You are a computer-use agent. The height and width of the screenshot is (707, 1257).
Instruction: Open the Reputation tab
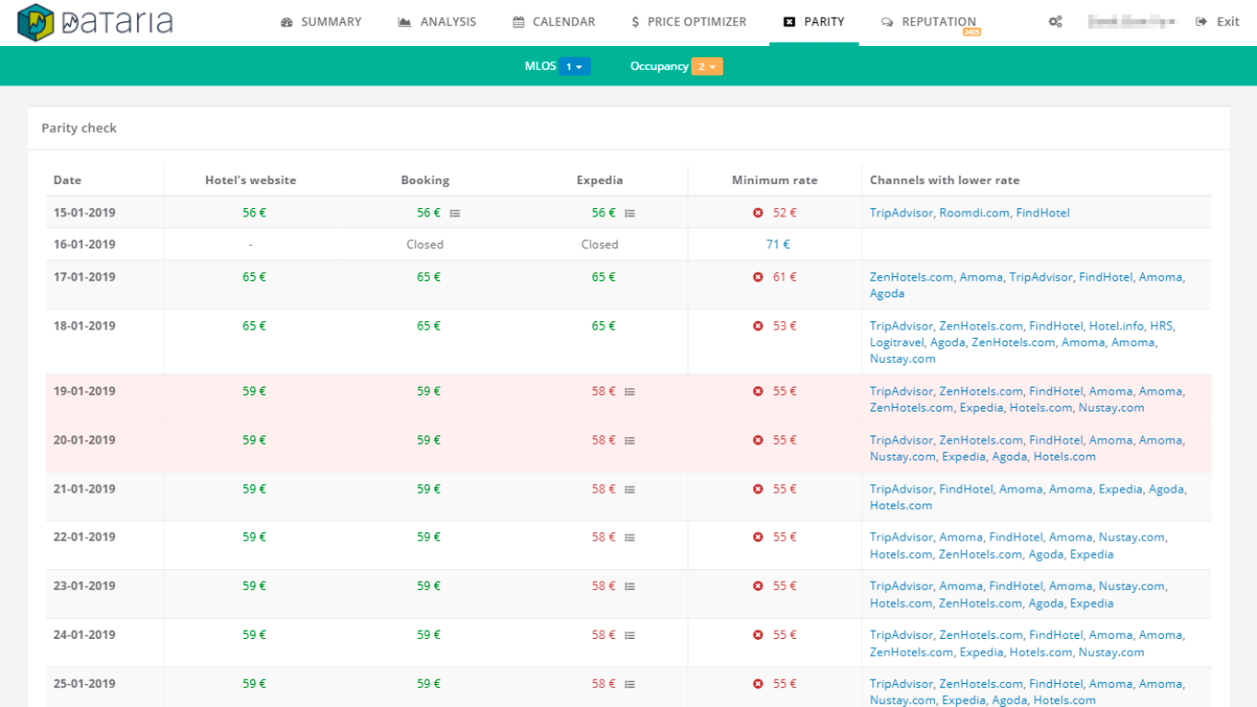928,22
